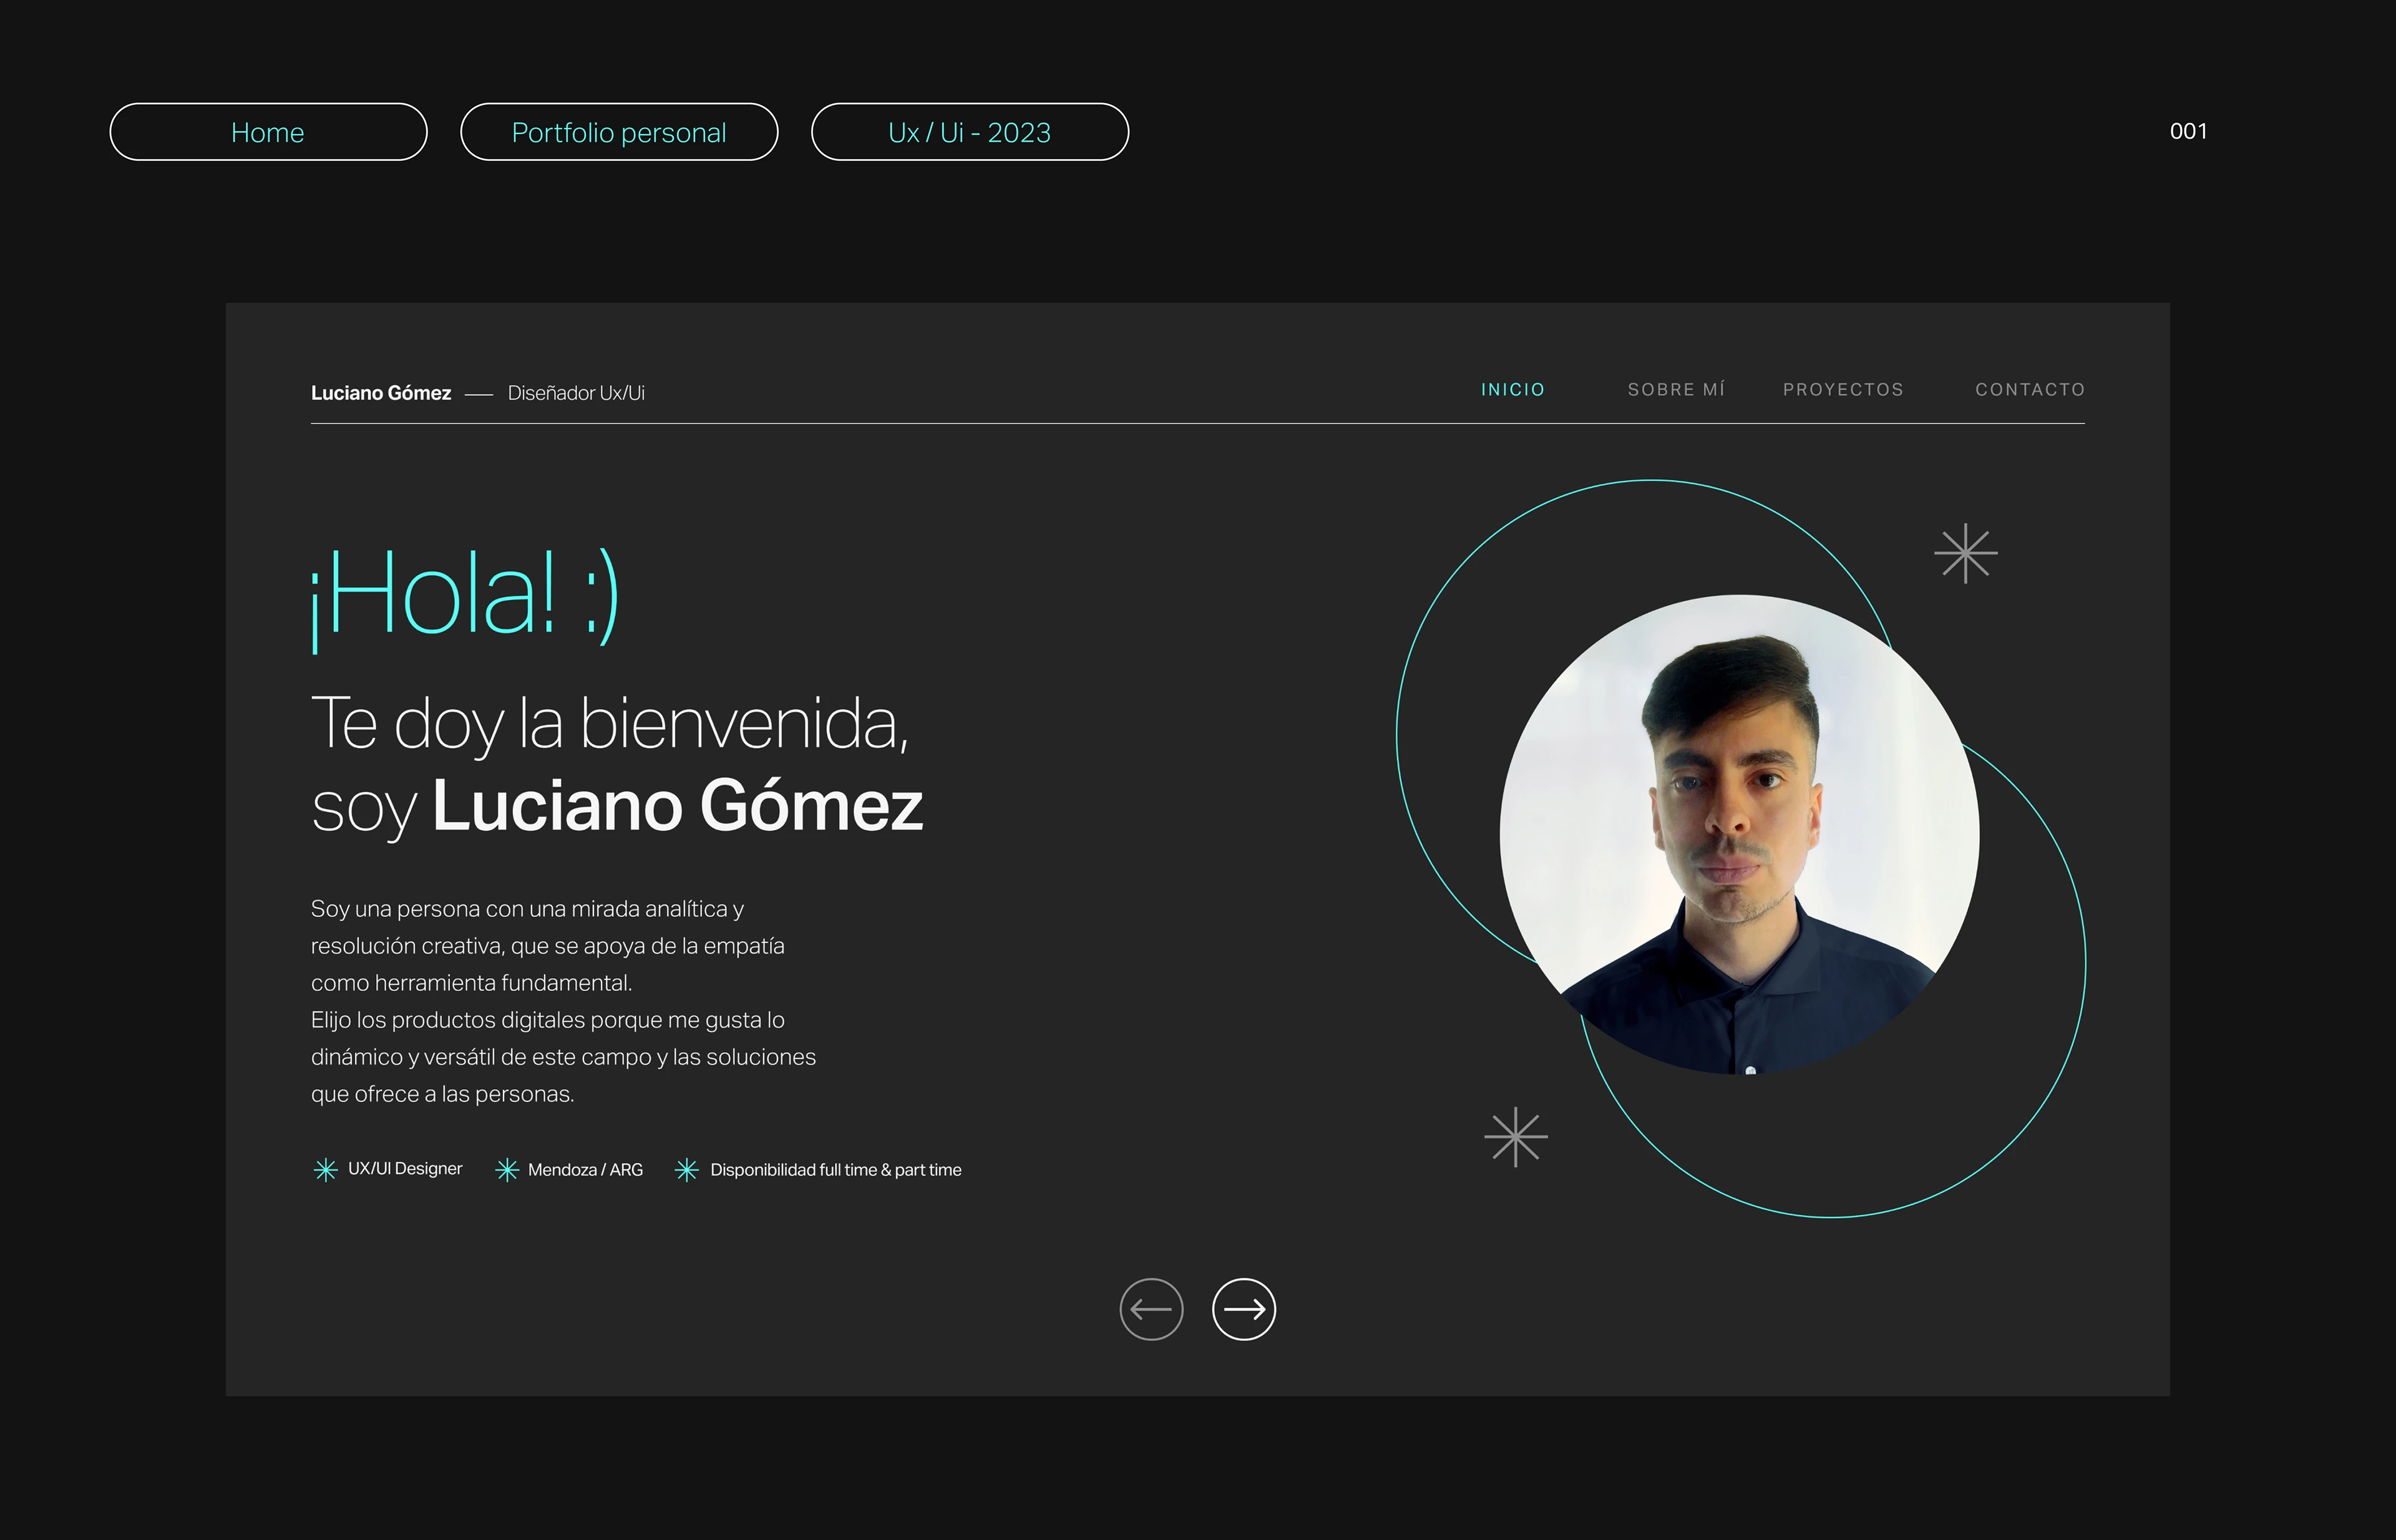
Task: Open the PROYECTOS nav link
Action: (1843, 390)
